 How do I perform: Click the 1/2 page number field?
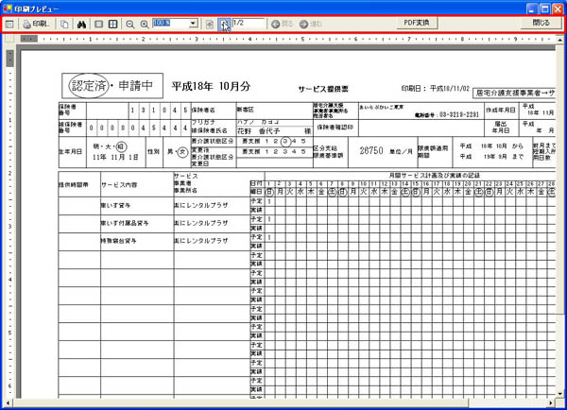[x=249, y=23]
